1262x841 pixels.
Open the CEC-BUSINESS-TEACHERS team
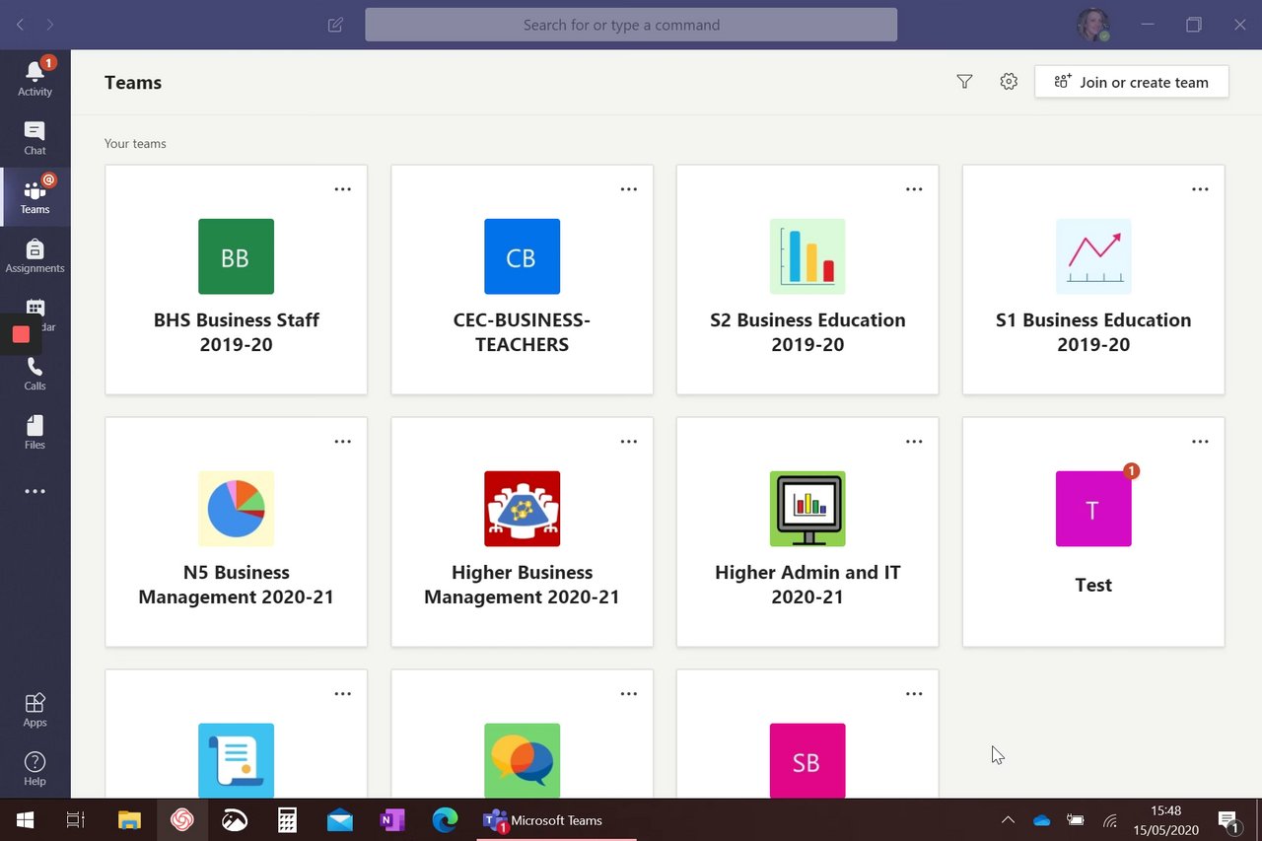[x=523, y=280]
